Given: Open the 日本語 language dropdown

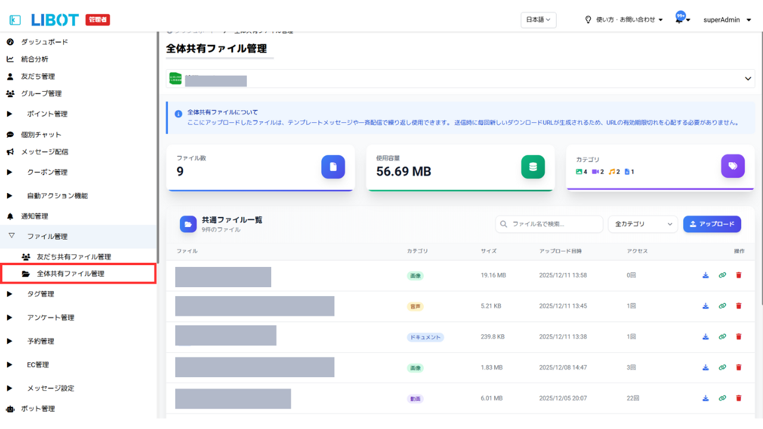Looking at the screenshot, I should 539,20.
